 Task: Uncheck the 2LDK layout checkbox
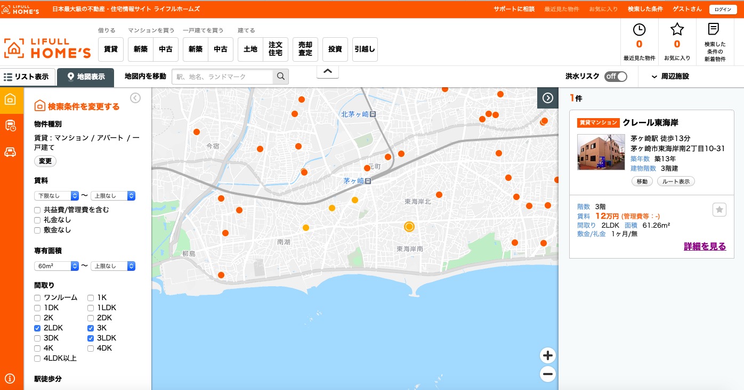tap(37, 328)
